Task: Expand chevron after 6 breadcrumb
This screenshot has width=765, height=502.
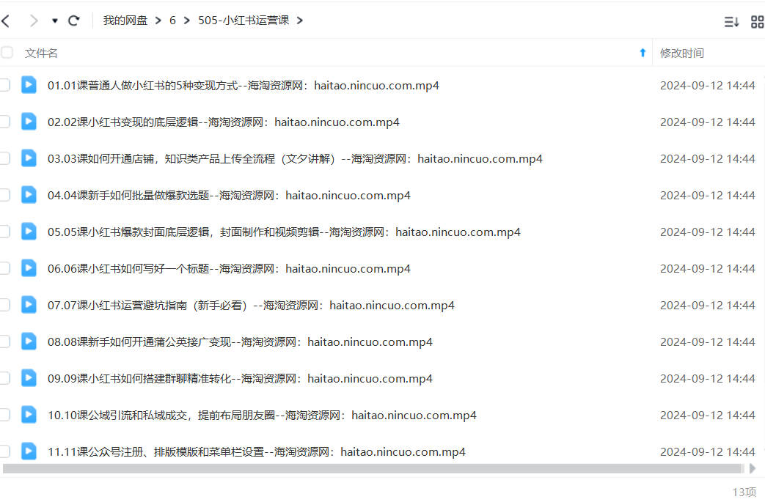Action: tap(187, 21)
